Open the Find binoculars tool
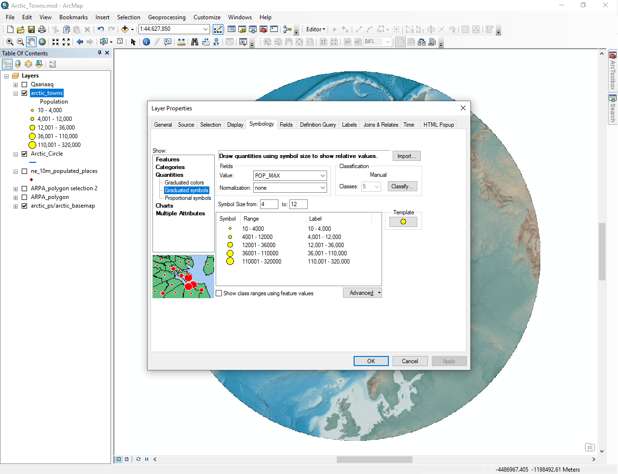 click(194, 42)
